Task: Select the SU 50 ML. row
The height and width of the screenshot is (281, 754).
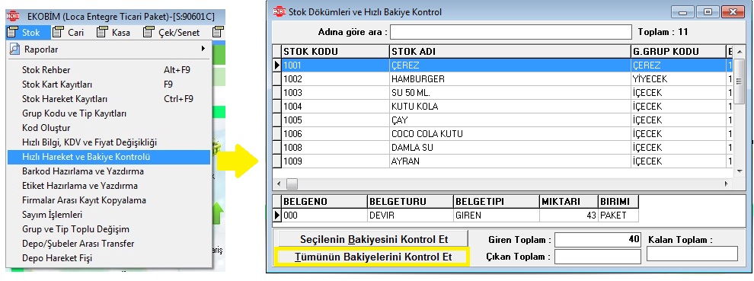Action: (503, 92)
